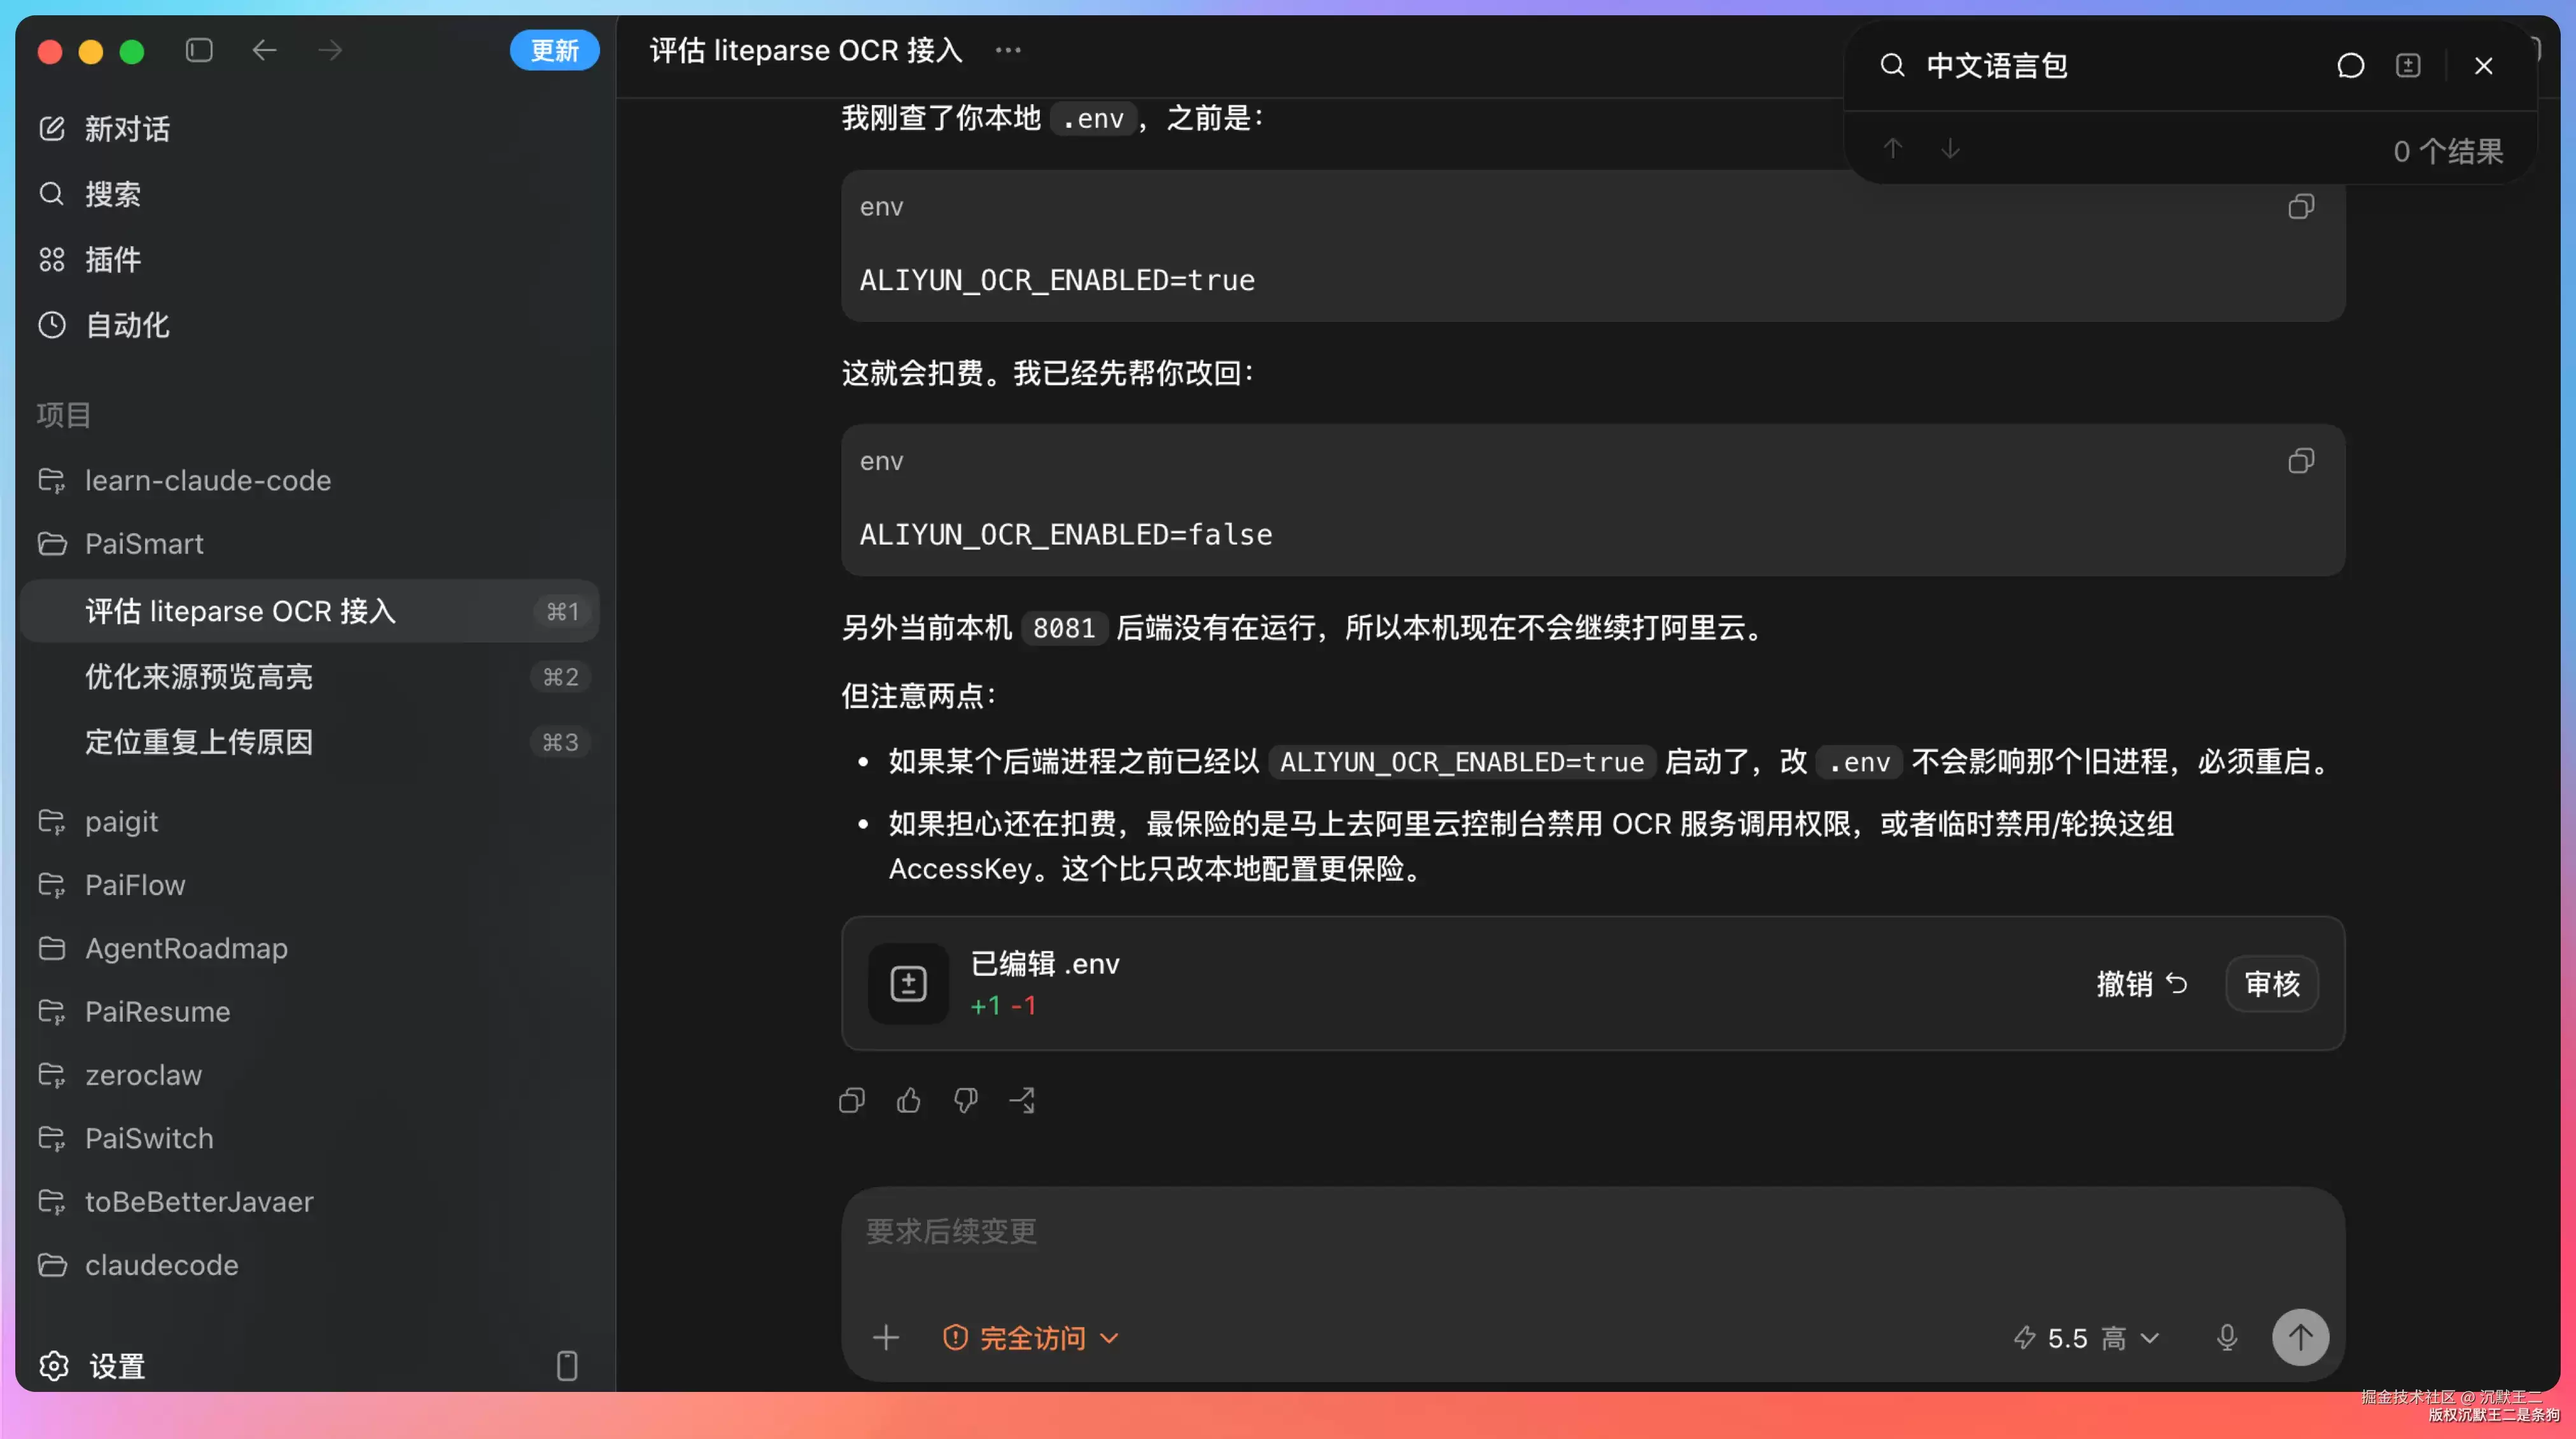Screen dimensions: 2576x1439
Task: Click the search magnifier in find bar
Action: pyautogui.click(x=1892, y=66)
